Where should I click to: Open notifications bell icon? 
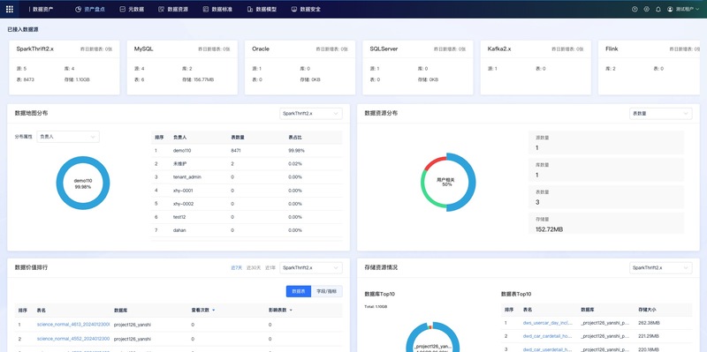(x=658, y=9)
